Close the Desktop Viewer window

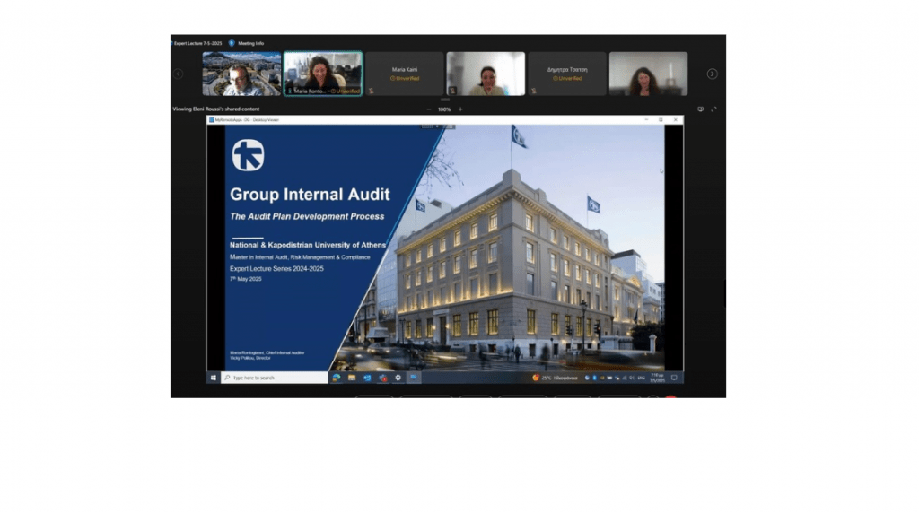coord(675,119)
